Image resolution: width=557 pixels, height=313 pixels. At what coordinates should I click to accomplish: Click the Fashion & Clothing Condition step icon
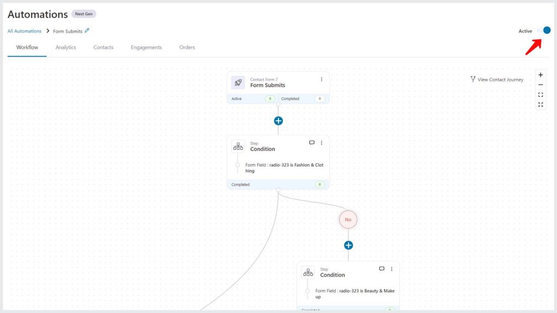point(238,146)
